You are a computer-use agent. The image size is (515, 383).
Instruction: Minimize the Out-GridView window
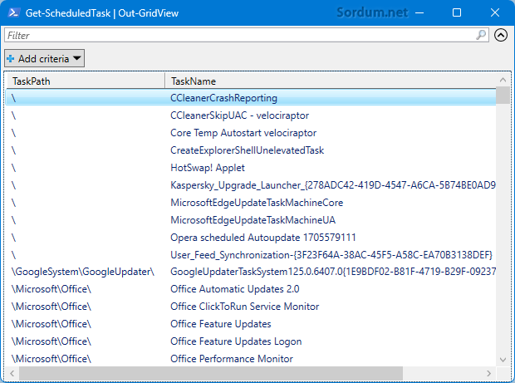point(419,12)
